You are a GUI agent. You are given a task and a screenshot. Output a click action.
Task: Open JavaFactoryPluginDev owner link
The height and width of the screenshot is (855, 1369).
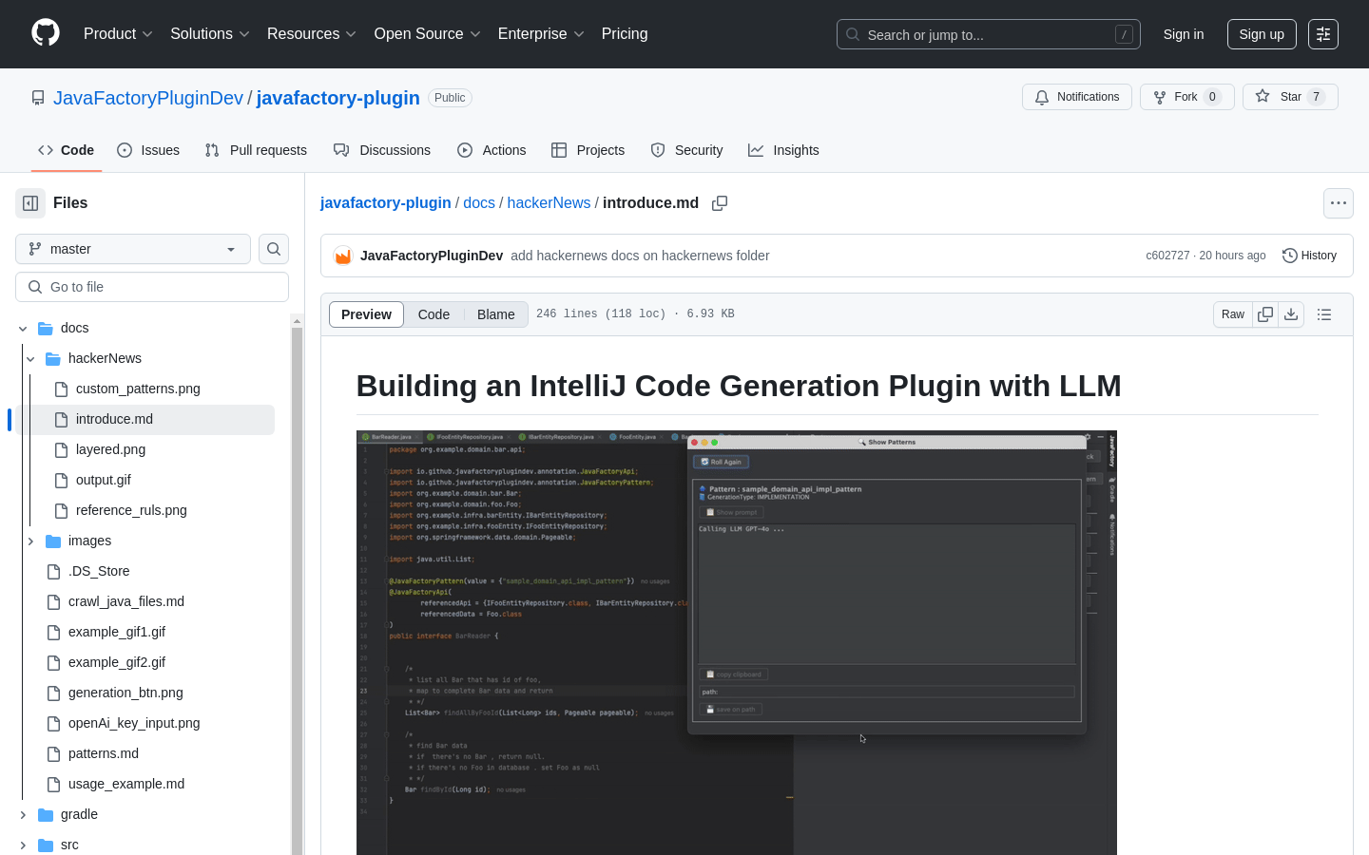(x=148, y=98)
